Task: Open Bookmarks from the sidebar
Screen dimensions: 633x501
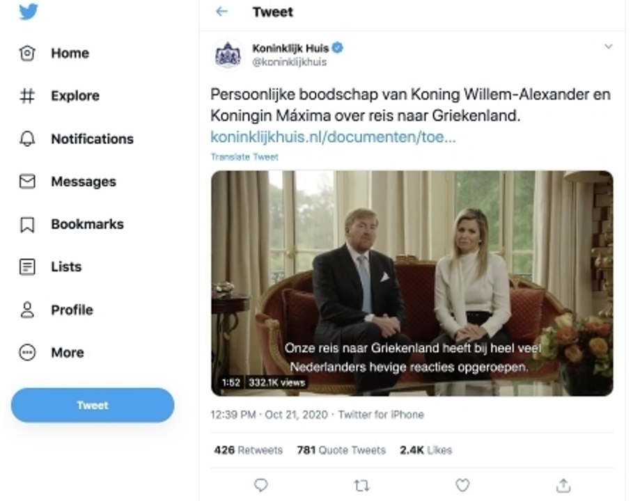Action: tap(86, 225)
